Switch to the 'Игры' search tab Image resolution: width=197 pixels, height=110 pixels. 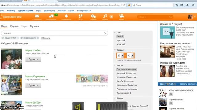[x=24, y=26]
